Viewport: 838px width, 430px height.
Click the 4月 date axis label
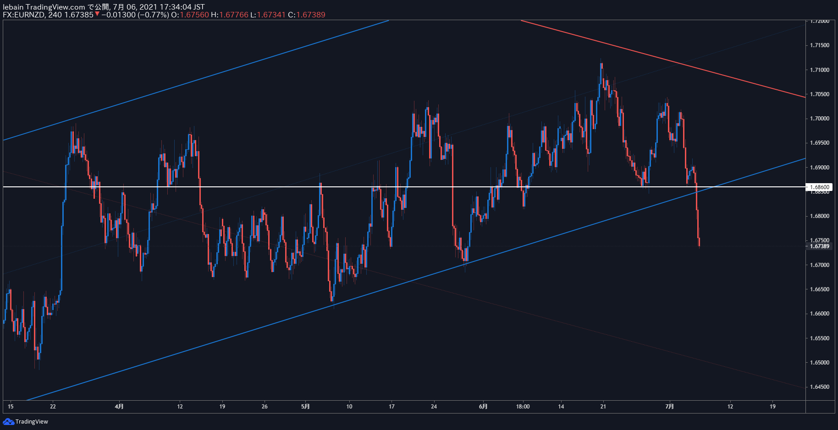pyautogui.click(x=119, y=406)
